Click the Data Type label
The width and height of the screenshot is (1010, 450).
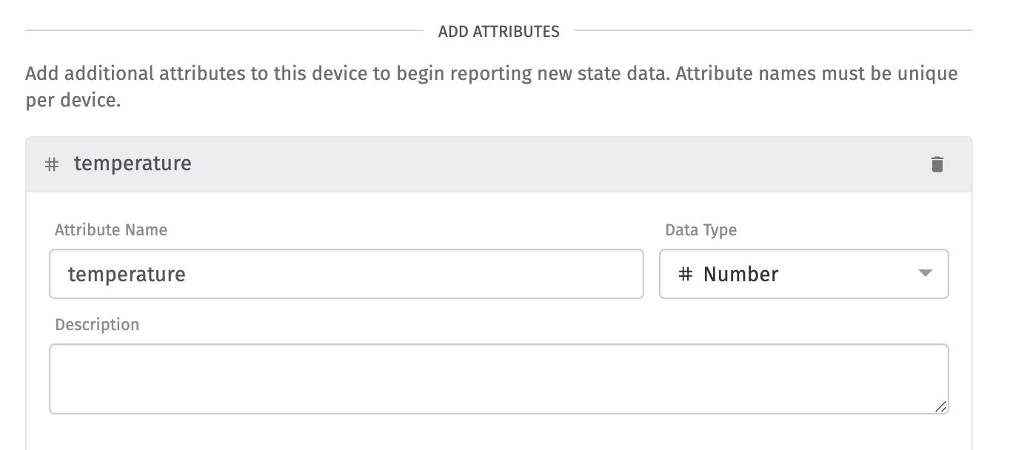click(700, 229)
